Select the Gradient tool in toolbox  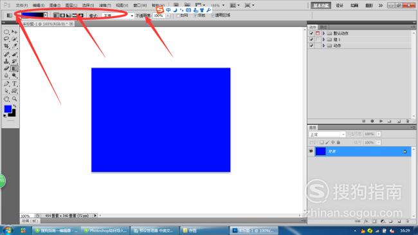click(14, 68)
